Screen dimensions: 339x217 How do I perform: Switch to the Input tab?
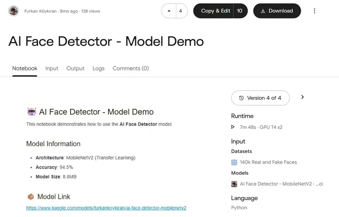coord(52,69)
